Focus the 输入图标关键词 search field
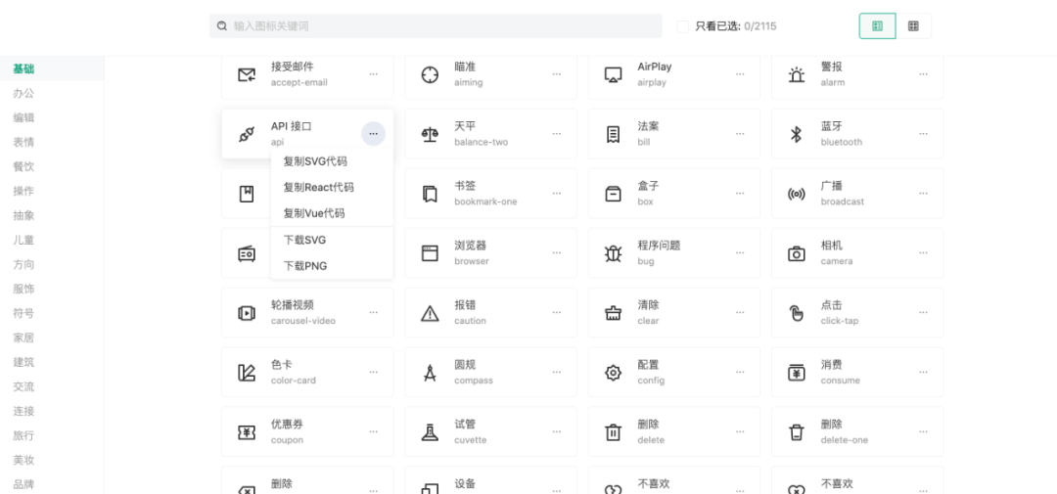 click(436, 26)
